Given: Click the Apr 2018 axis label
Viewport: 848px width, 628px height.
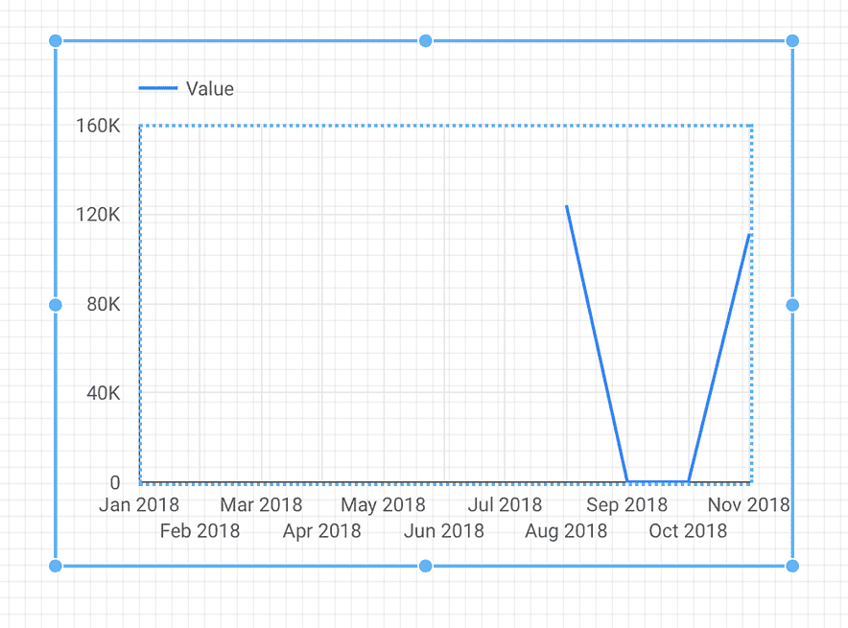Looking at the screenshot, I should (321, 531).
